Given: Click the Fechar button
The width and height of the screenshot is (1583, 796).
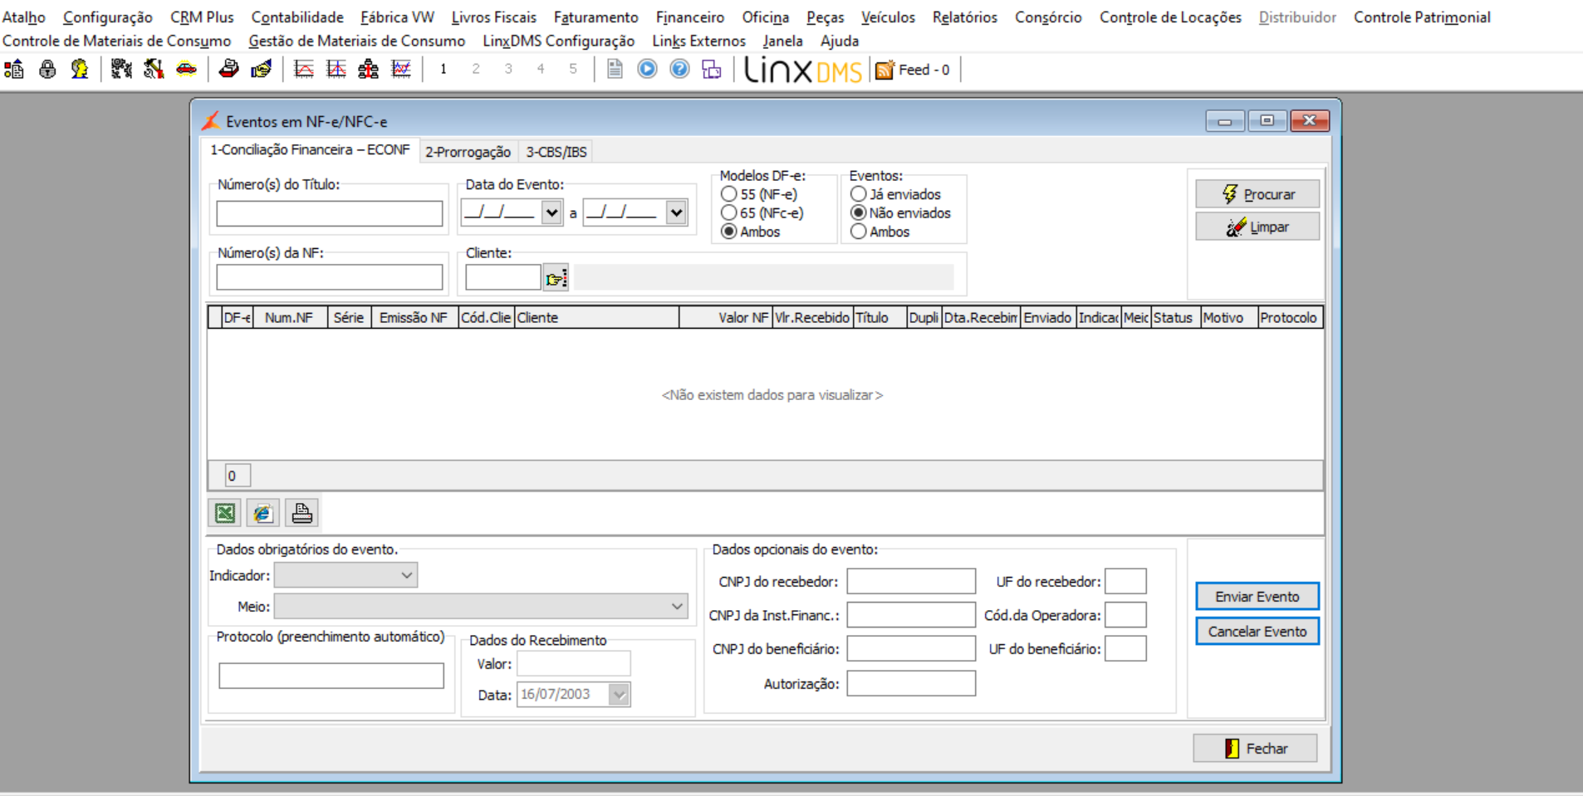Looking at the screenshot, I should (x=1255, y=749).
